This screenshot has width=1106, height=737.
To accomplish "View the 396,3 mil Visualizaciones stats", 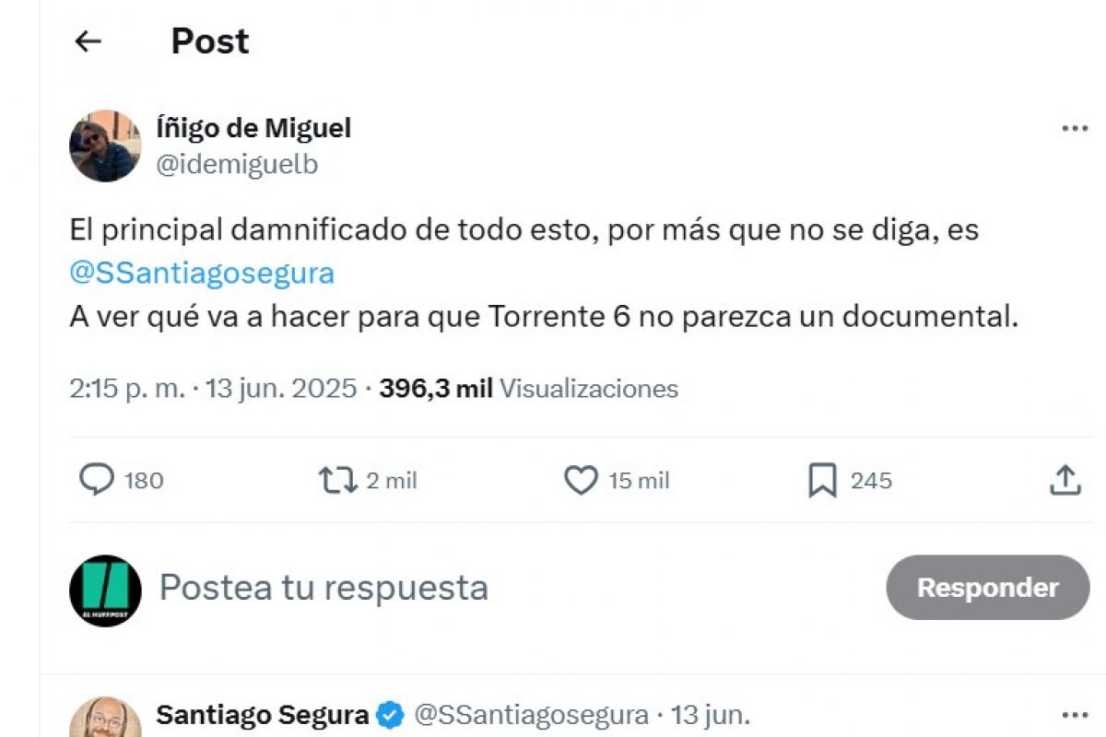I will [x=529, y=389].
